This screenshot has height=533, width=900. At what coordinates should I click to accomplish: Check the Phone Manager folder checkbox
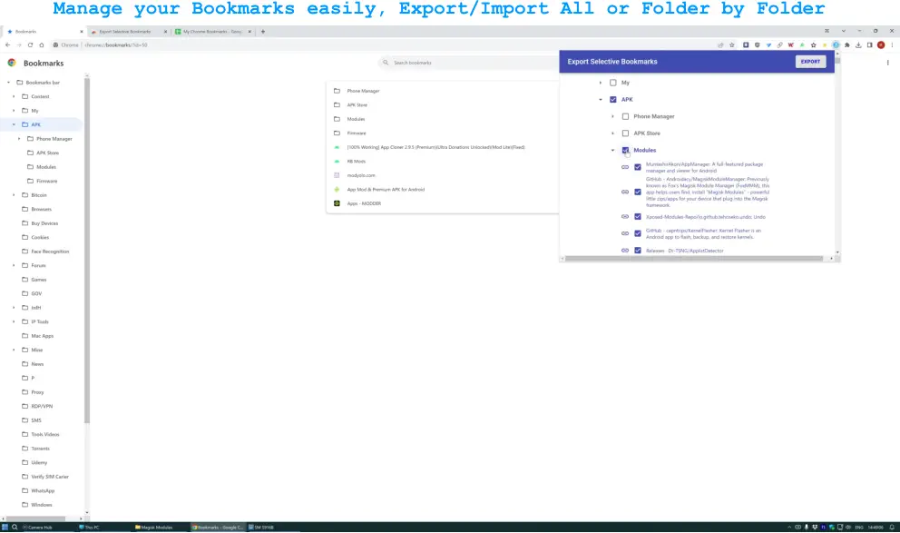click(x=624, y=116)
